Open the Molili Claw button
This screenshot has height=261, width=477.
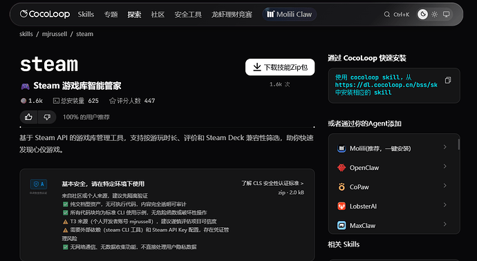[289, 14]
